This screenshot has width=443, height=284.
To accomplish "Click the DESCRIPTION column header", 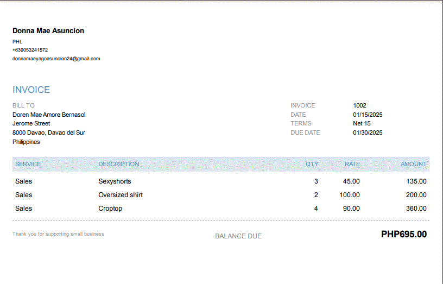I will pos(119,164).
